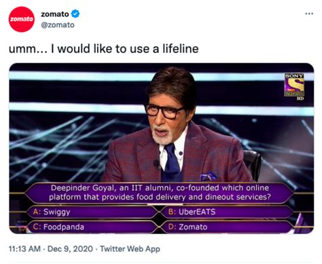Click the purple pocket square
The image size is (322, 264).
click(208, 176)
